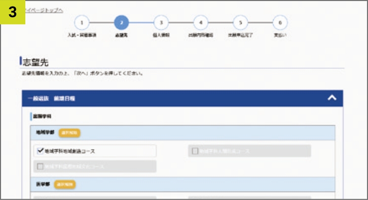The width and height of the screenshot is (368, 200).
Task: Jump to step 3 個人情報 circle
Action: tap(161, 23)
